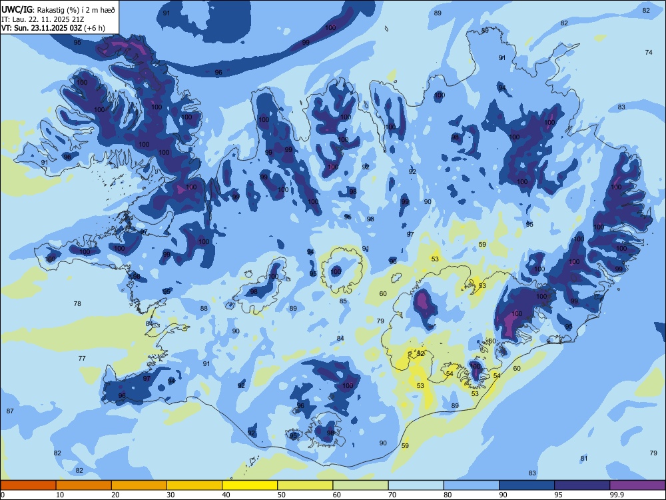Select the medium blue 90–95 legend band
This screenshot has width=666, height=500.
527,485
